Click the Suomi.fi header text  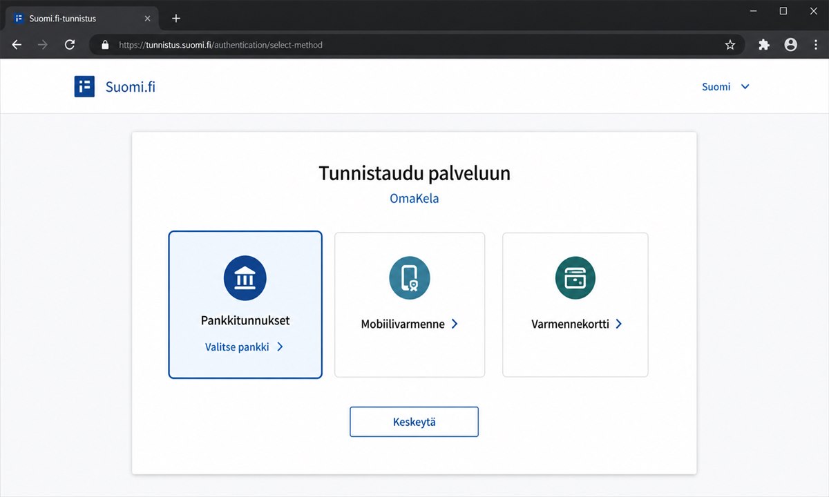[131, 87]
